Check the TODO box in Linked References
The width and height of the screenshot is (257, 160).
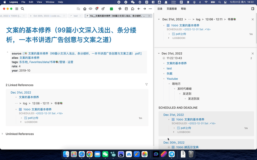pyautogui.click(x=20, y=109)
